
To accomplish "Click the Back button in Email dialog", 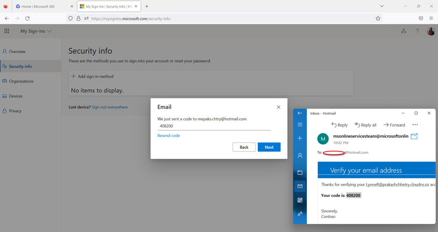I will coord(244,147).
